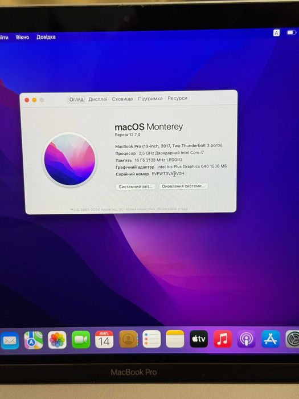Start FaceTime from the Dock
Viewport: 299px width, 399px height.
click(81, 340)
